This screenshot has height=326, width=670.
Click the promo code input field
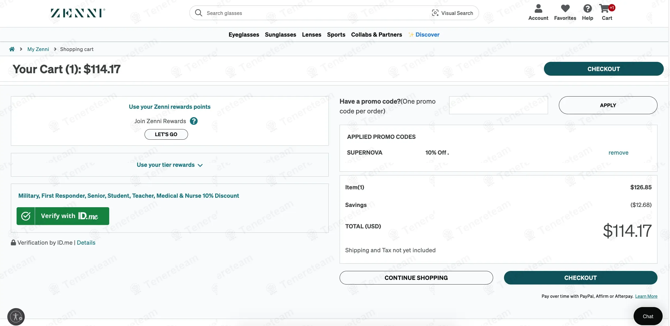(x=498, y=105)
